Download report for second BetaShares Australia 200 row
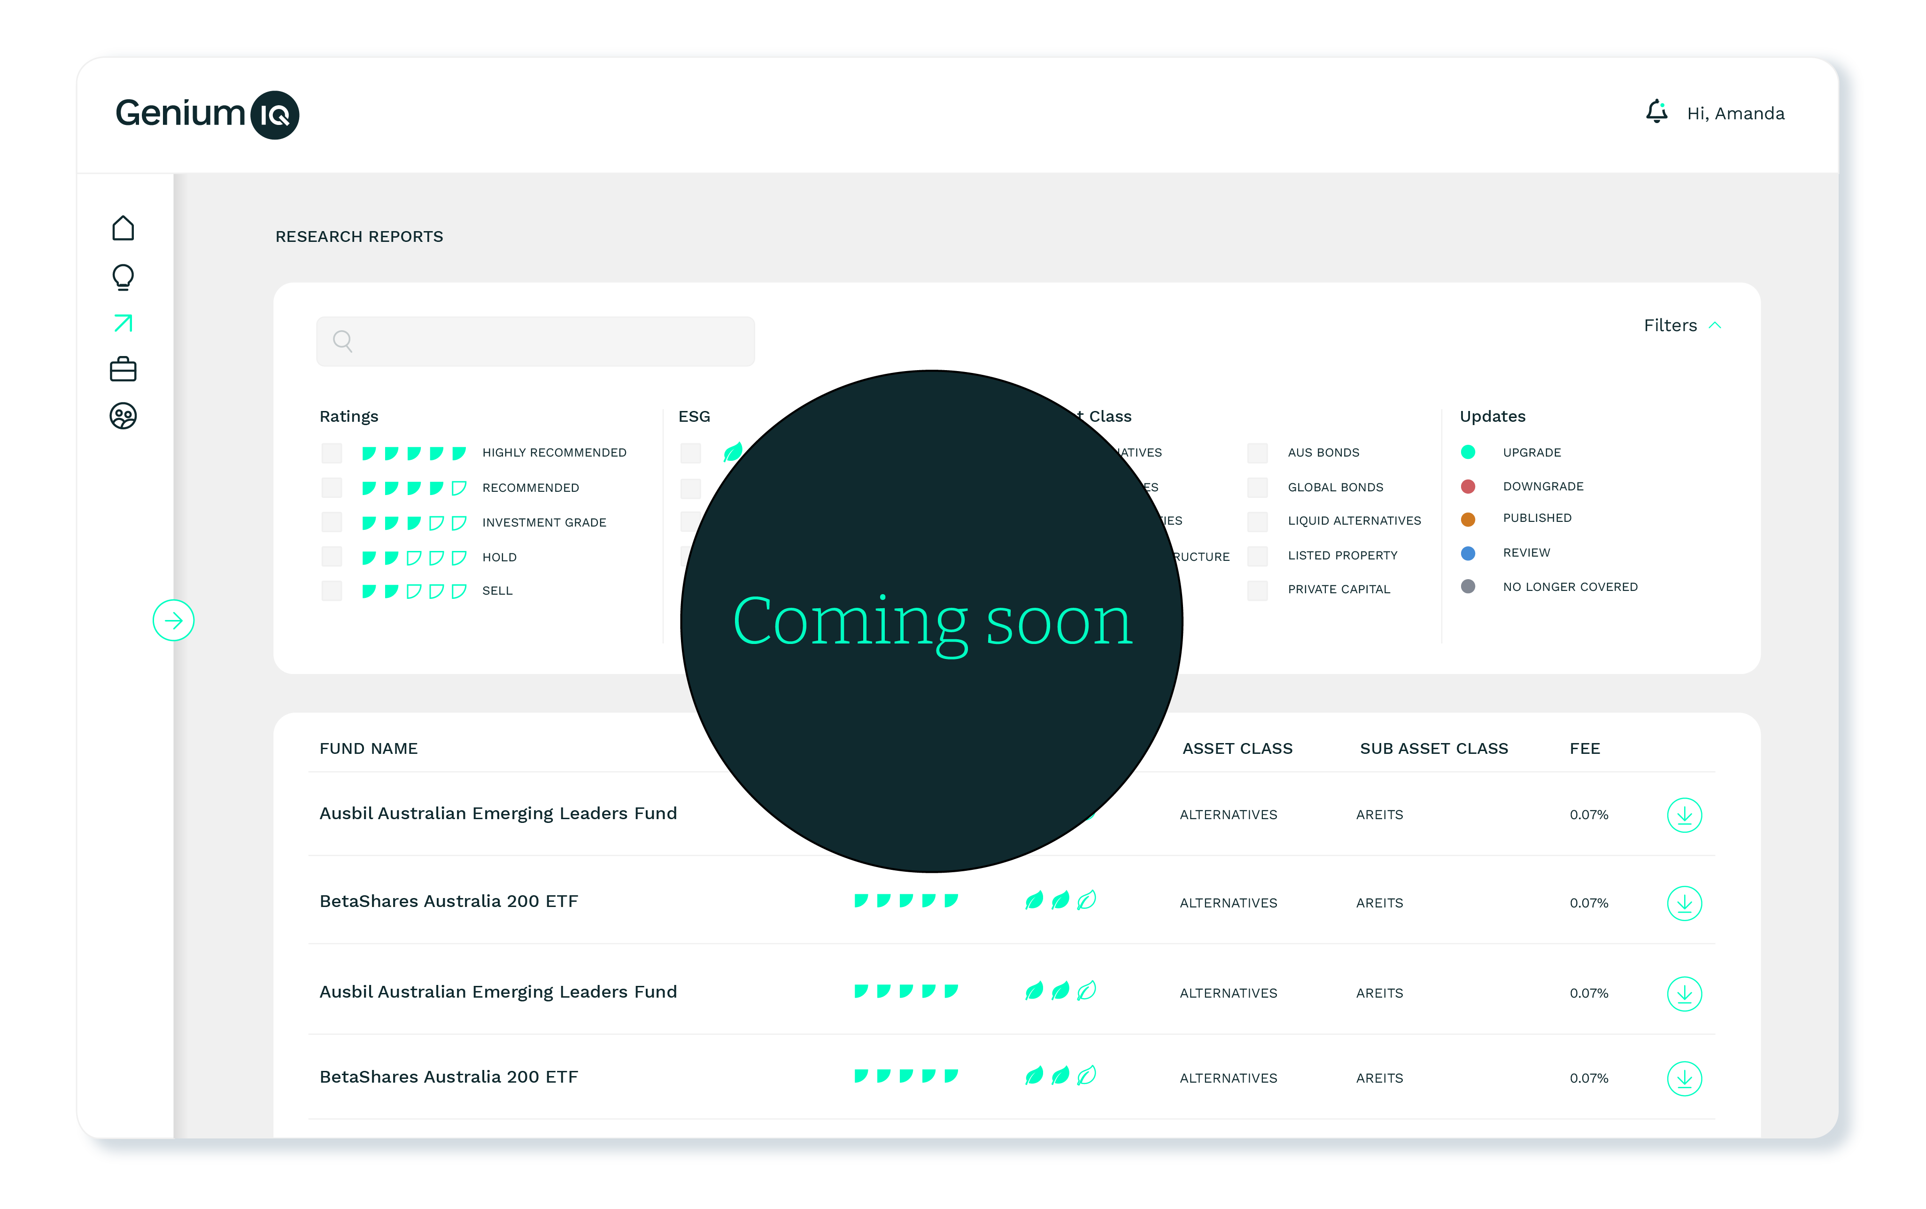The image size is (1926, 1209). click(x=1684, y=1078)
